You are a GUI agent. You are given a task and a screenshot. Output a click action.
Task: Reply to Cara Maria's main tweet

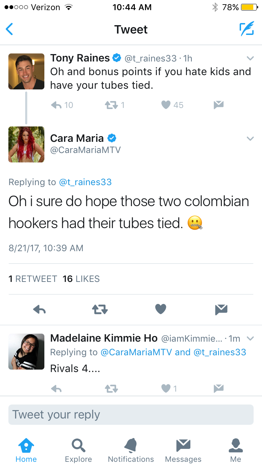point(39,309)
